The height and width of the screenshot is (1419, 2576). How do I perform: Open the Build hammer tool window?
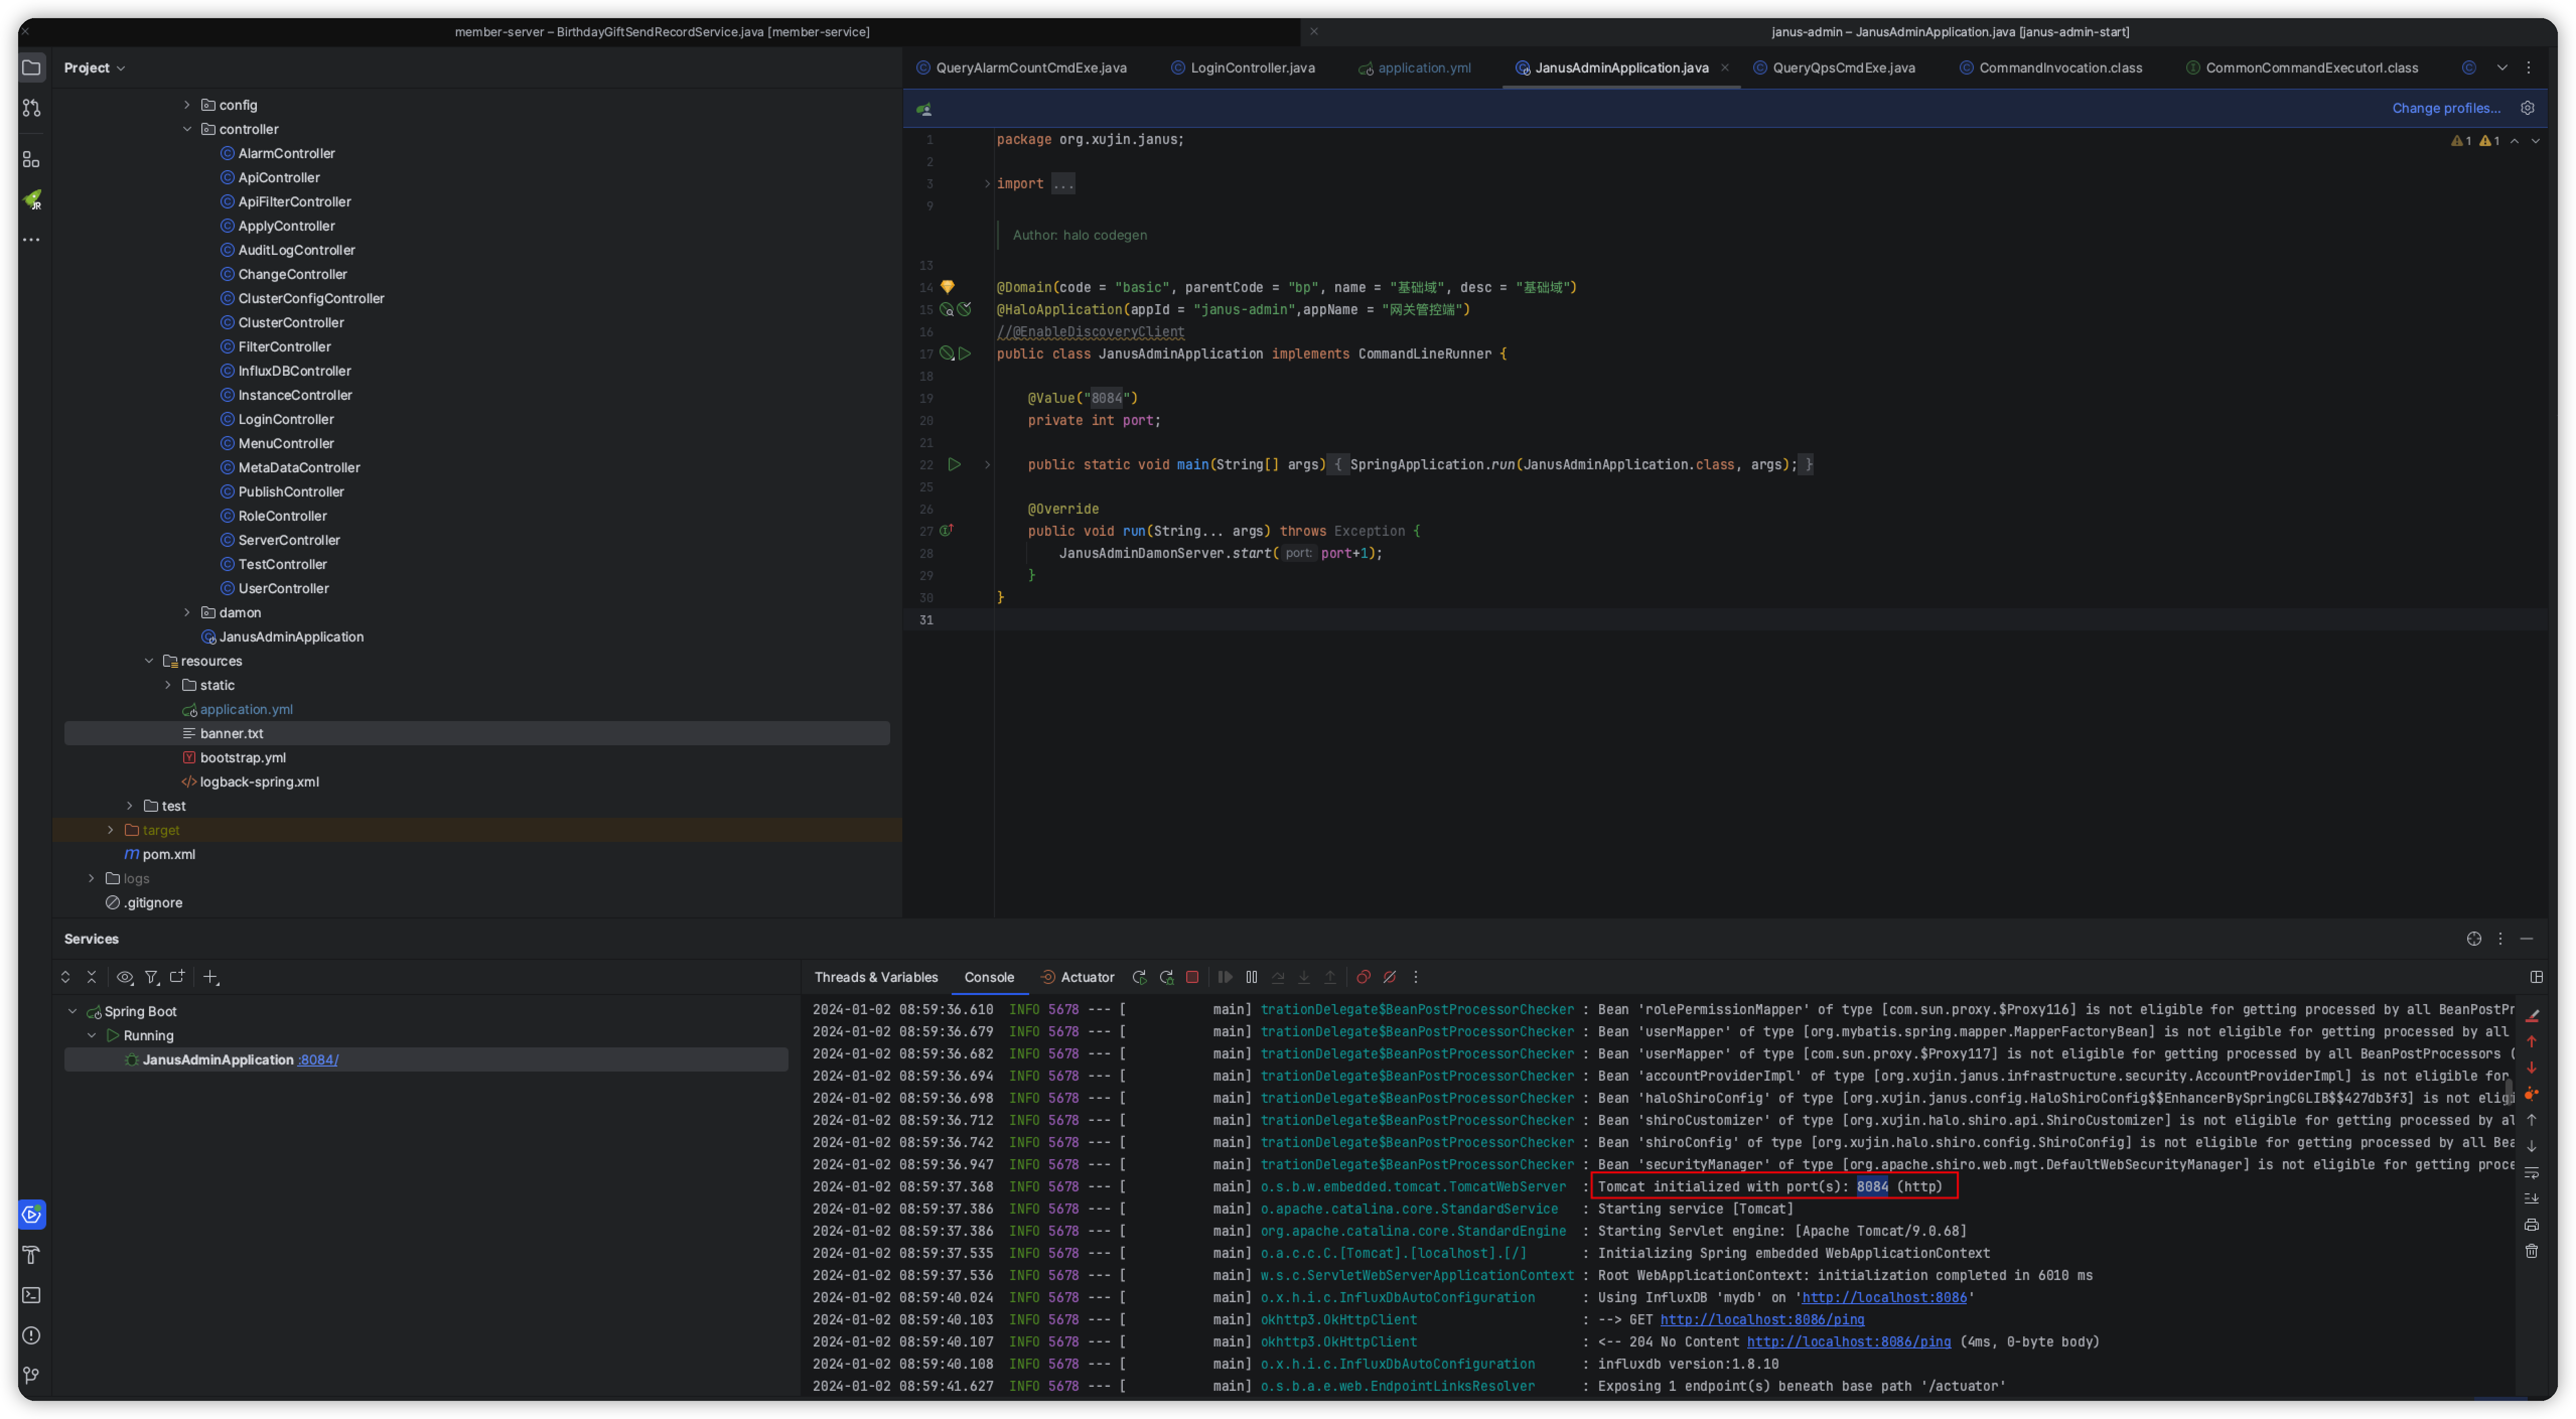pos(31,1255)
